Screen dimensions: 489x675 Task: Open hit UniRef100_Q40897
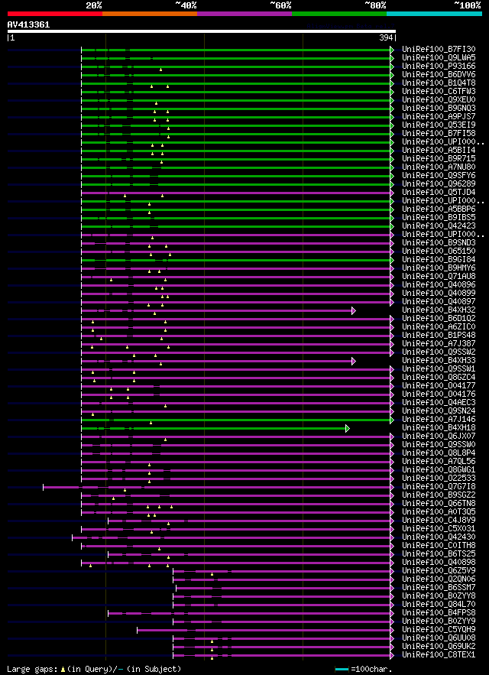[439, 301]
